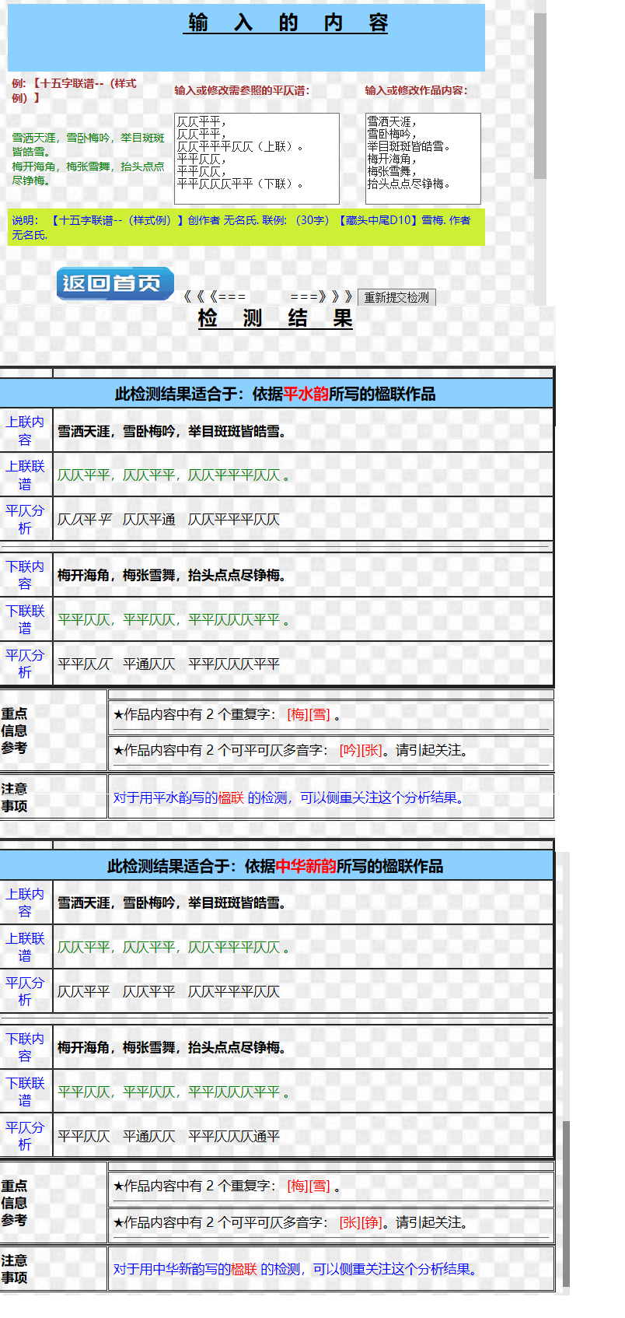This screenshot has width=625, height=1318.
Task: Click 下联联谱 label in the 中华新韵 table
Action: pyautogui.click(x=26, y=1092)
